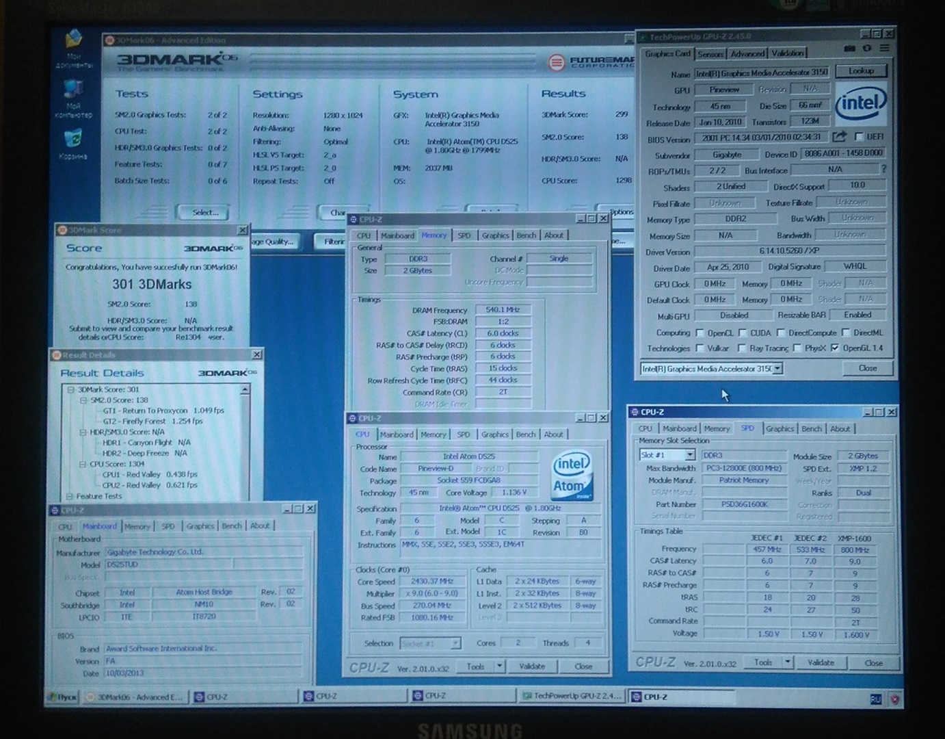Click the Close button in GPU-Z

[x=868, y=368]
